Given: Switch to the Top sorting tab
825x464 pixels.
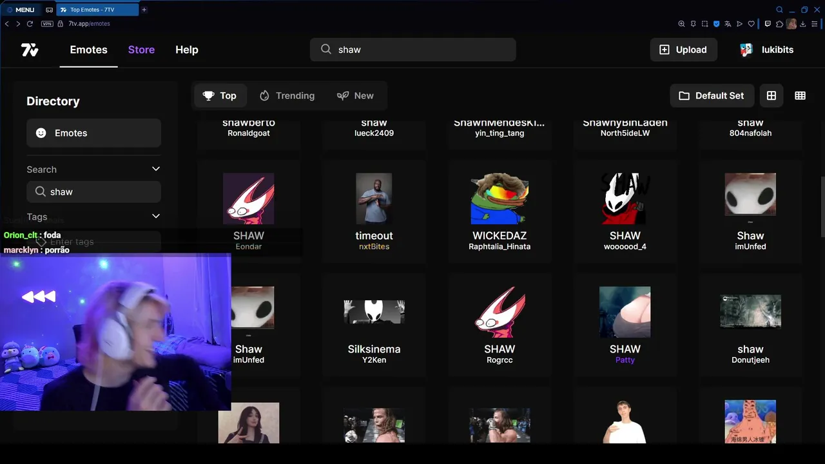Looking at the screenshot, I should click(220, 95).
